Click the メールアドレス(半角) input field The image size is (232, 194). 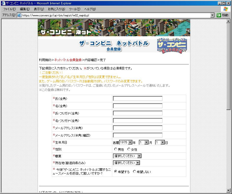(x=138, y=128)
